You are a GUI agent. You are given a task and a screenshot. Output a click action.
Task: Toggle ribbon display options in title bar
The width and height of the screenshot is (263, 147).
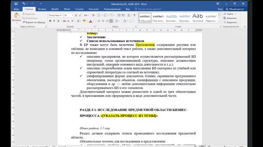click(218, 4)
